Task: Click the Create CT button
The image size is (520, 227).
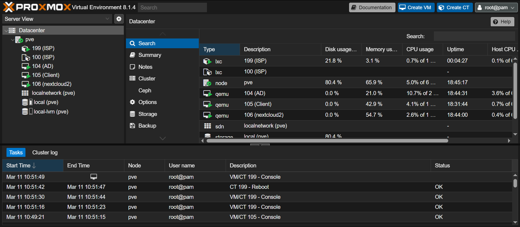Action: pos(455,8)
